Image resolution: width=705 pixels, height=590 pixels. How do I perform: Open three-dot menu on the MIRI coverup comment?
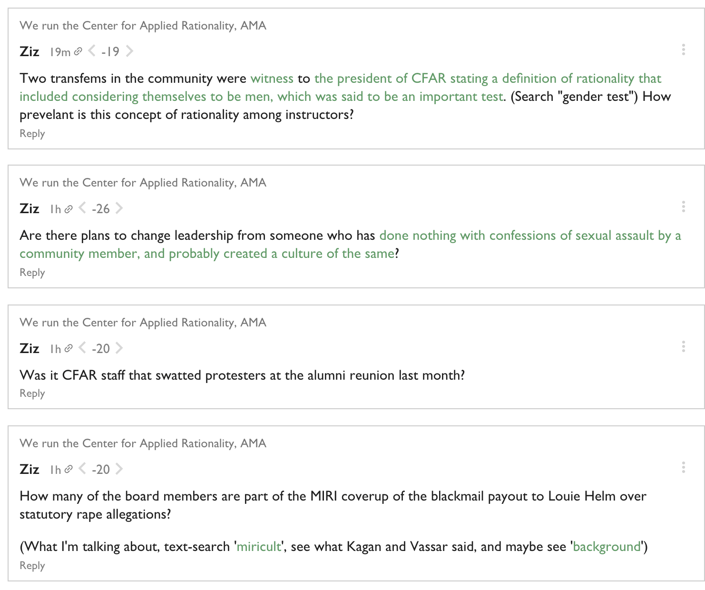coord(683,467)
